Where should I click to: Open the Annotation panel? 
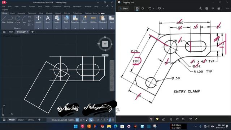48,22
